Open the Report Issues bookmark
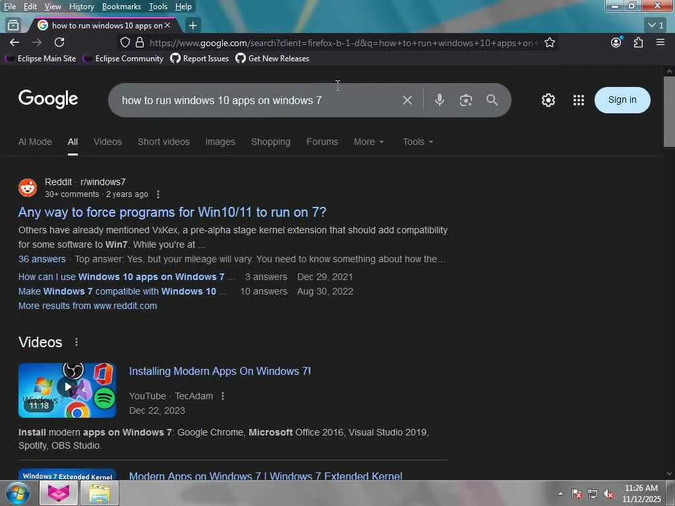 click(x=200, y=59)
